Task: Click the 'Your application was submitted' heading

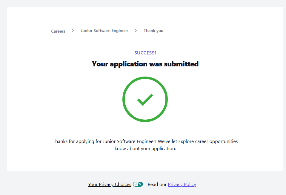Action: [x=145, y=64]
